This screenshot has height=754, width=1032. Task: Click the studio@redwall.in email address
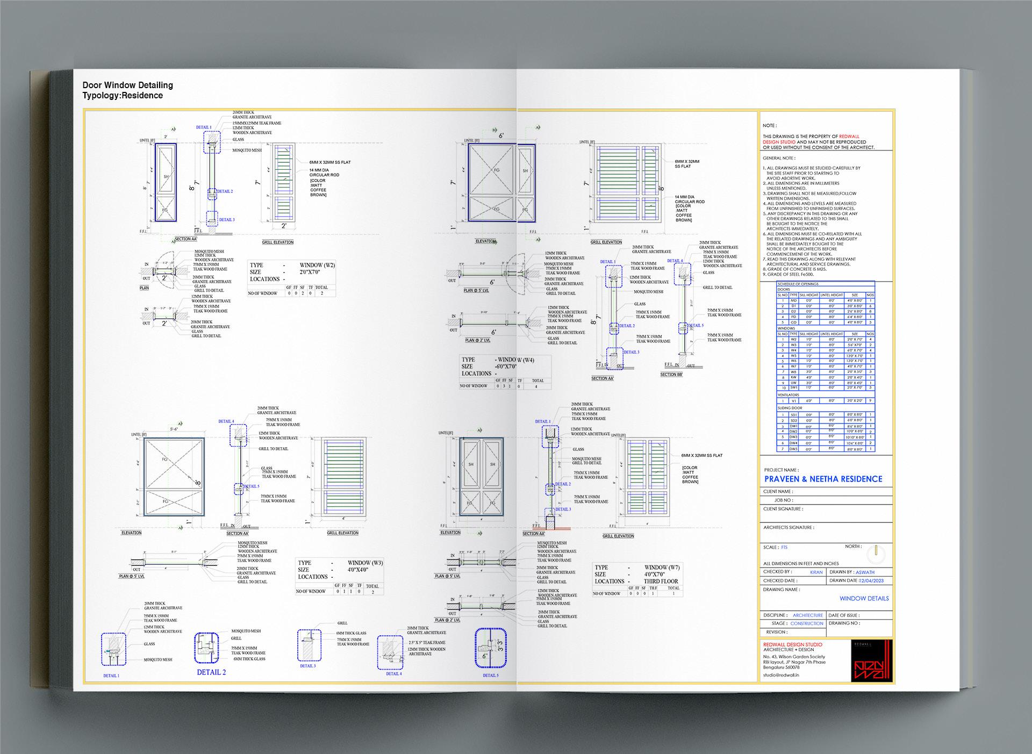pos(781,674)
